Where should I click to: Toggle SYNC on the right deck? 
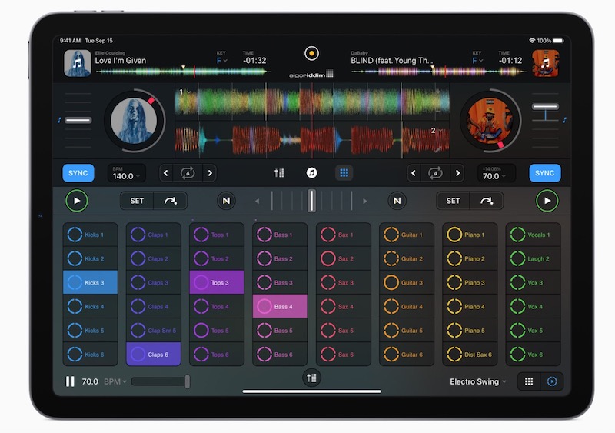544,173
